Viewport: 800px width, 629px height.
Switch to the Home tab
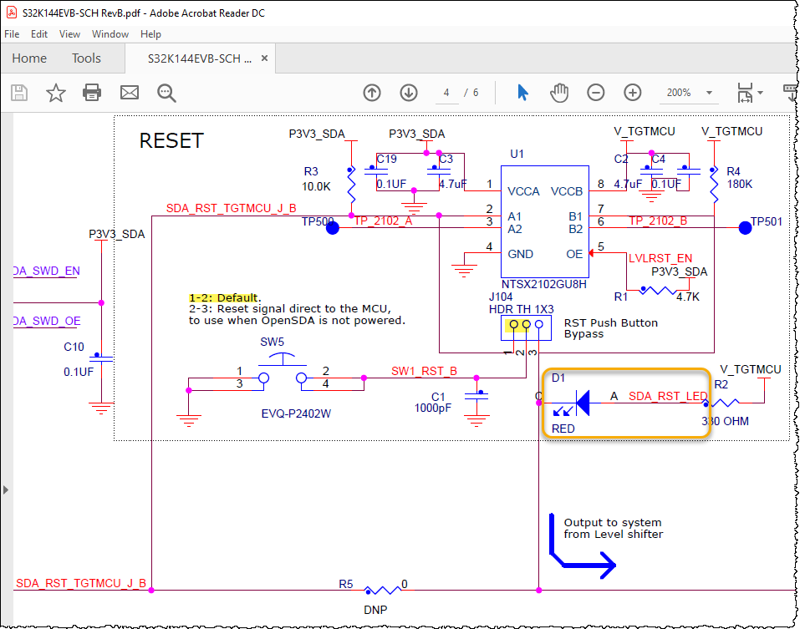[29, 58]
